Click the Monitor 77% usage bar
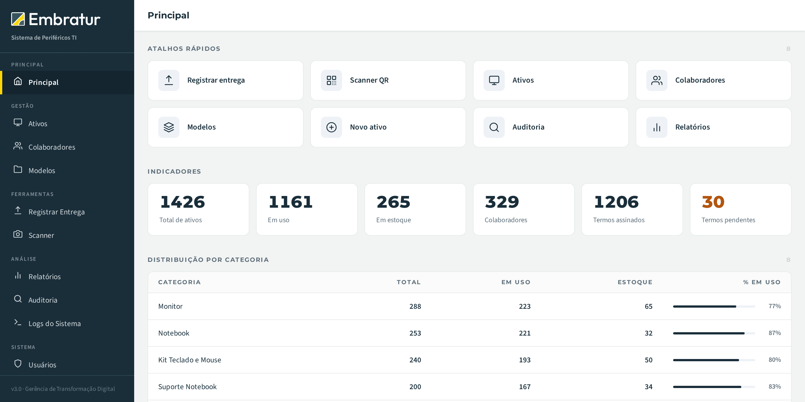This screenshot has width=805, height=402. [x=714, y=306]
